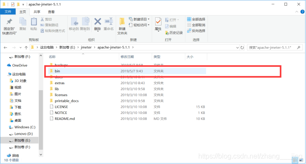The height and width of the screenshot is (164, 306).
Task: Select 网络 in the navigation pane
Action: point(13,156)
